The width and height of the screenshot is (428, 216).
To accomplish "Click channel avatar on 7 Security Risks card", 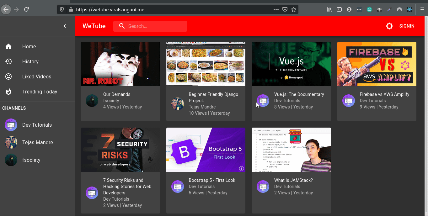I will 92,193.
